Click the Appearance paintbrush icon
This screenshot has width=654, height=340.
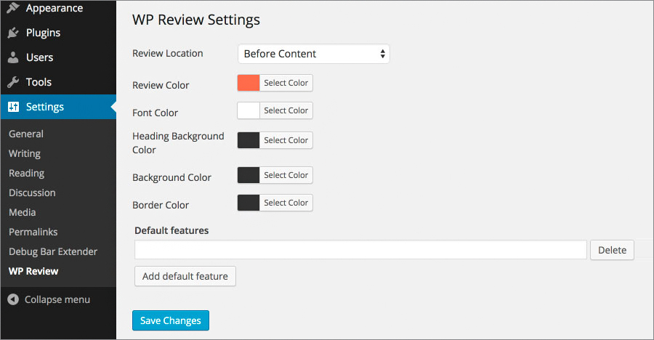click(x=13, y=7)
